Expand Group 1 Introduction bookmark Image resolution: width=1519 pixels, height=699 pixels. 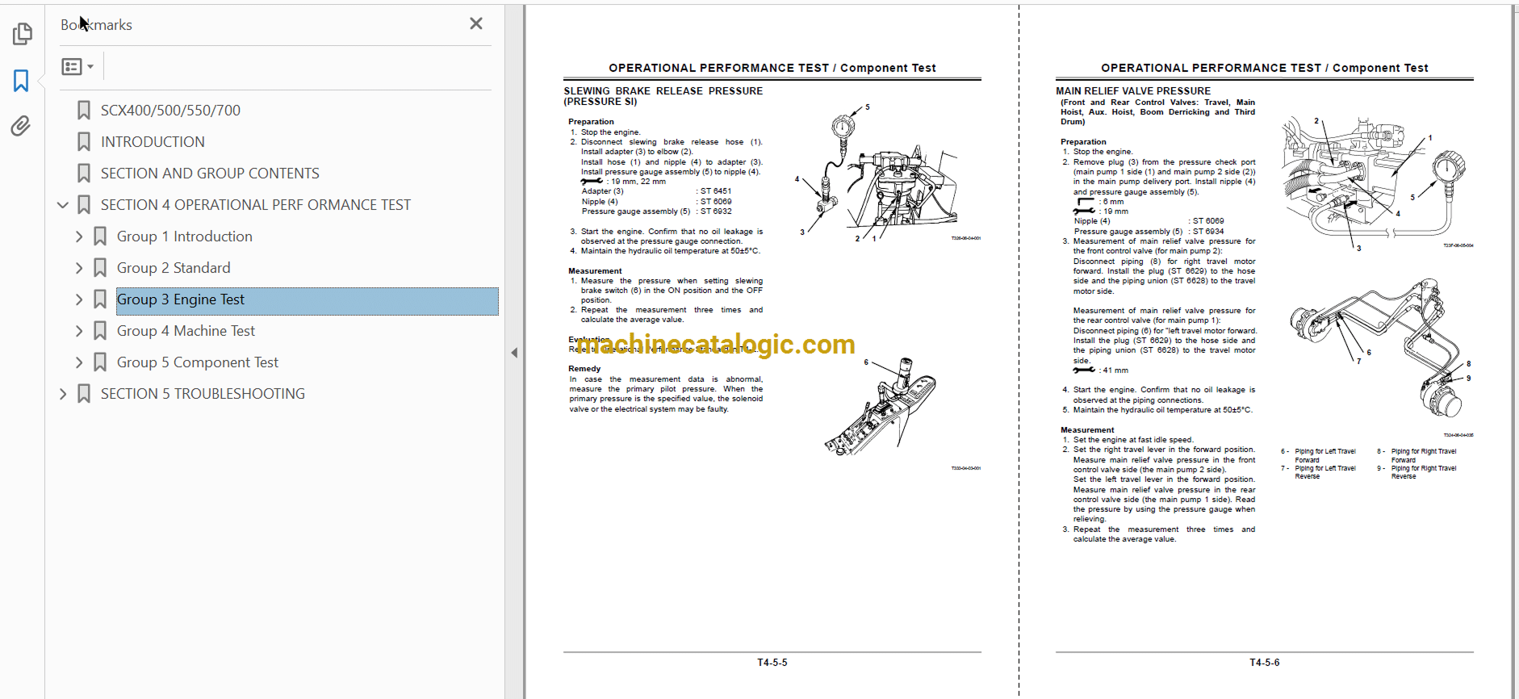(79, 236)
